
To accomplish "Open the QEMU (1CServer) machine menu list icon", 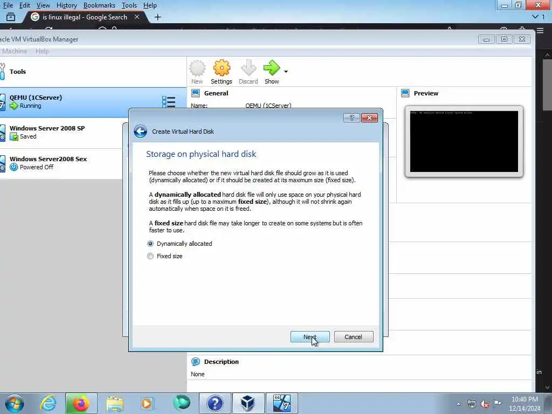I will tap(168, 102).
